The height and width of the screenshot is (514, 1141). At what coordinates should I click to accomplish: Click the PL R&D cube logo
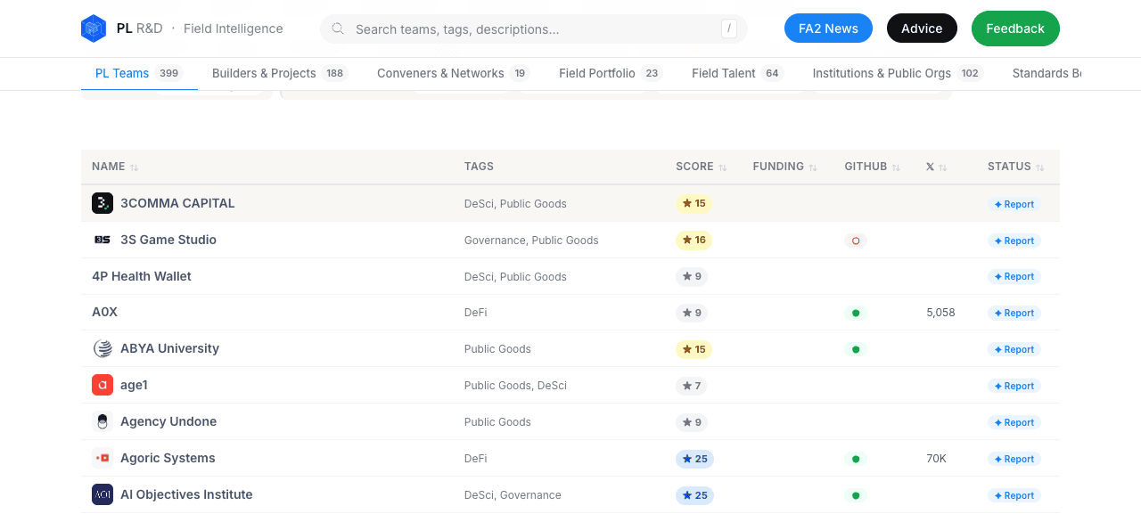93,29
